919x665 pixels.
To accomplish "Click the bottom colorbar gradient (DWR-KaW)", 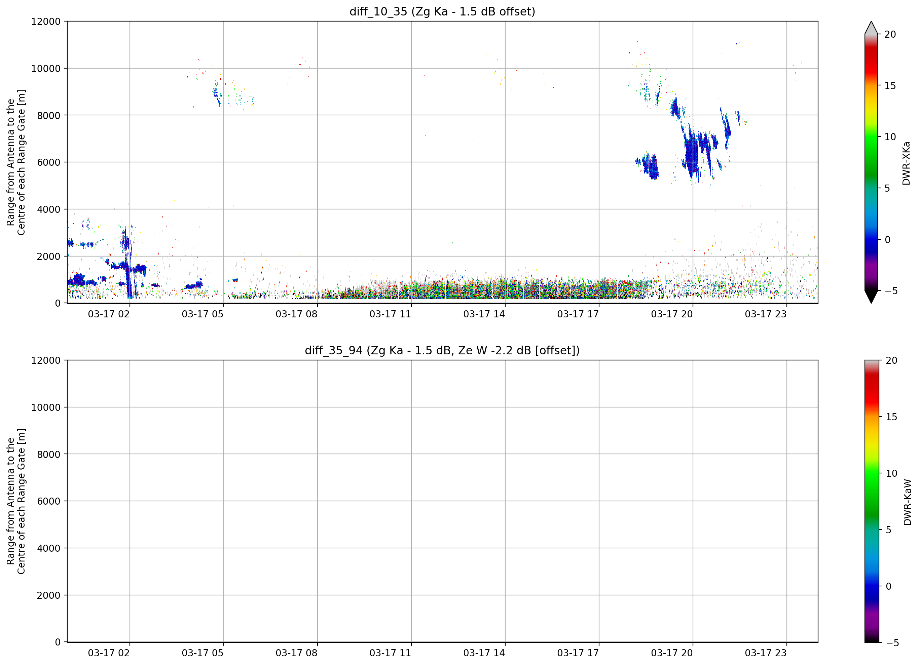I will 872,501.
